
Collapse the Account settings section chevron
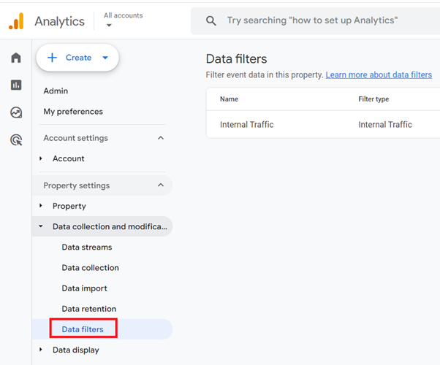[161, 138]
